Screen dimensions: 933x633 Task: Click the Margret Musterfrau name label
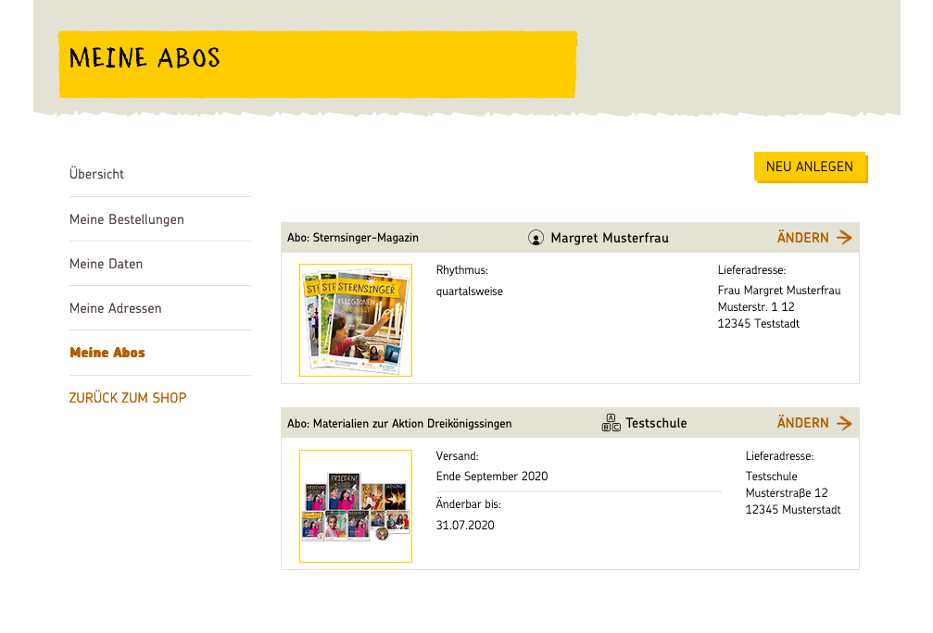[610, 238]
